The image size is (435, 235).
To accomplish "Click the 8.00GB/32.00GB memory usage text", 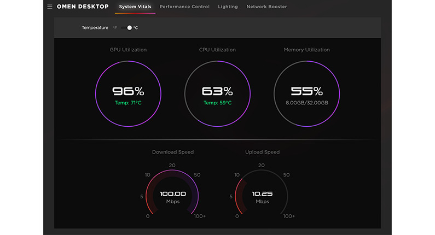I will (306, 103).
